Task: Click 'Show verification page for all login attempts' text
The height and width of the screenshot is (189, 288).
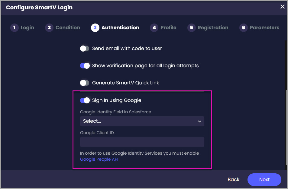Action: click(x=145, y=66)
